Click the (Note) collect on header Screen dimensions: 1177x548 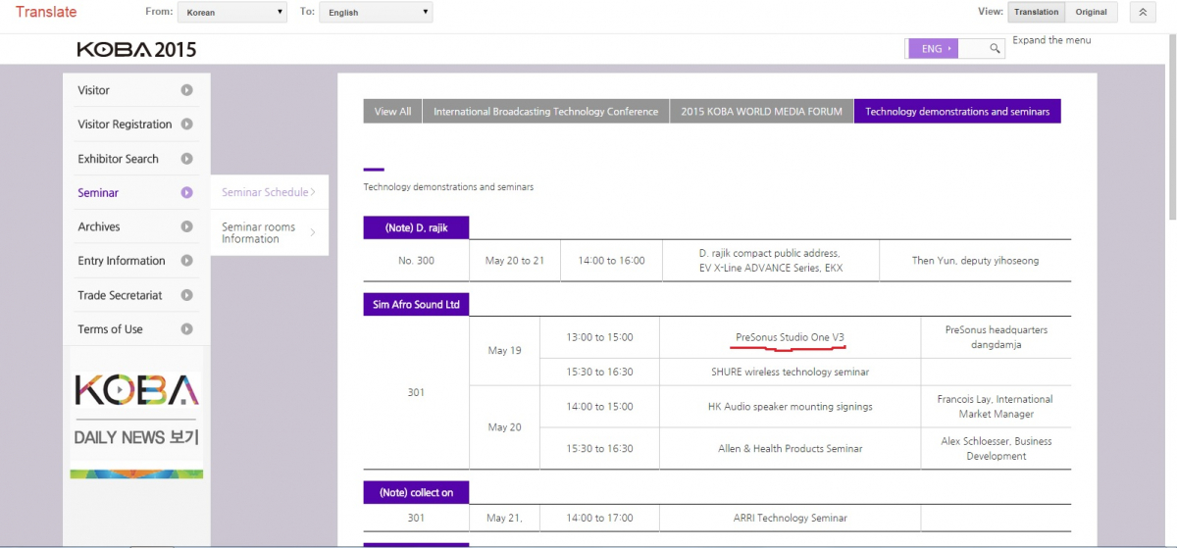coord(416,492)
